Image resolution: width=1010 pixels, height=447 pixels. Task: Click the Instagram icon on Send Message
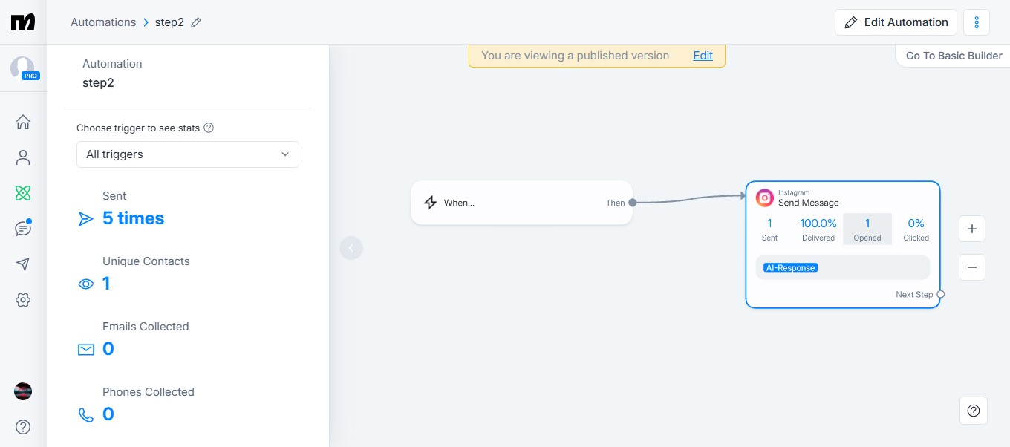[765, 198]
